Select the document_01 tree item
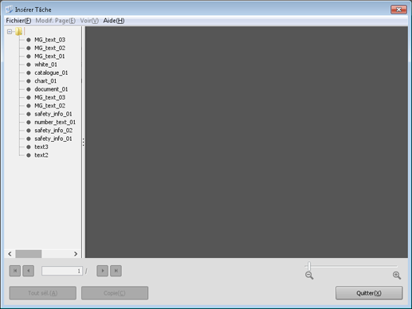This screenshot has width=412, height=309. [x=51, y=89]
